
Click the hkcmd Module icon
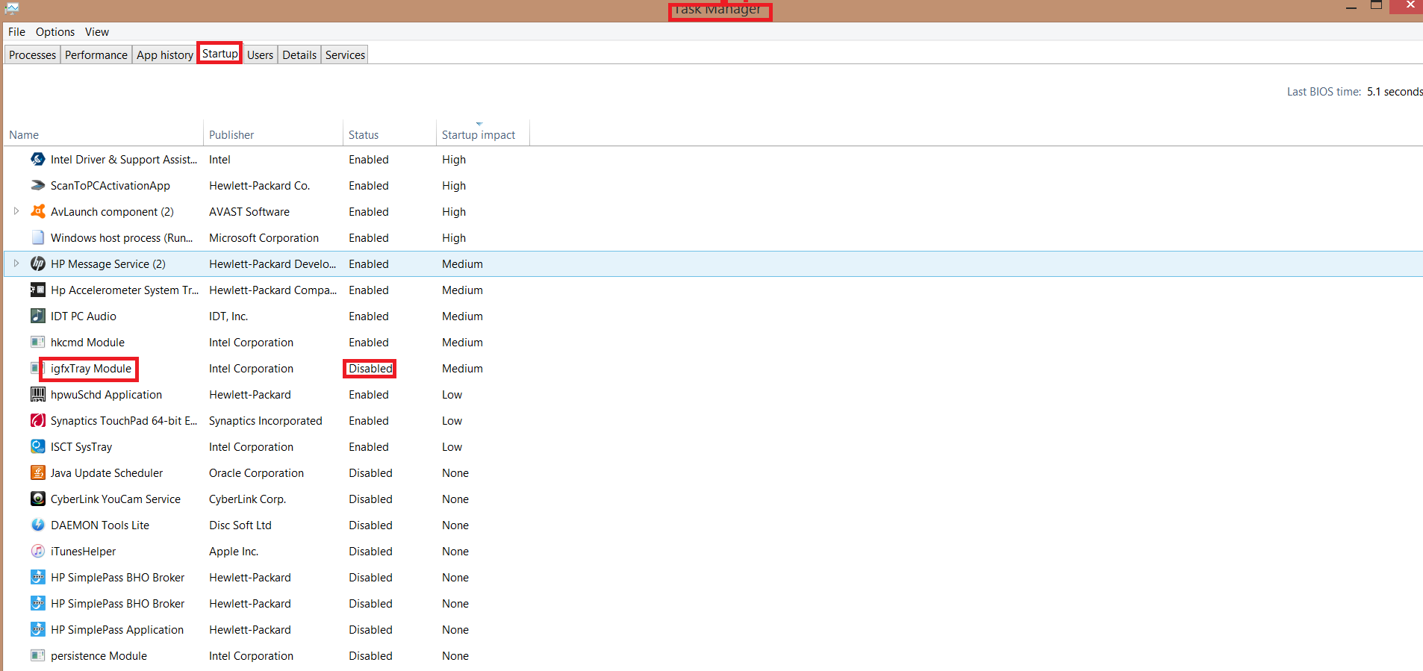[38, 342]
